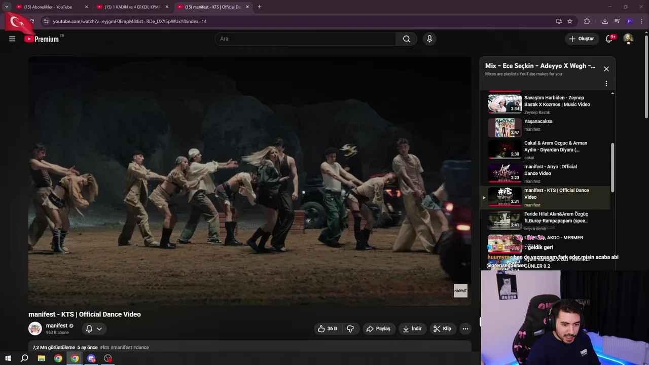Switch to the 1 KADIN vs 4 ERKEK tab

(132, 7)
